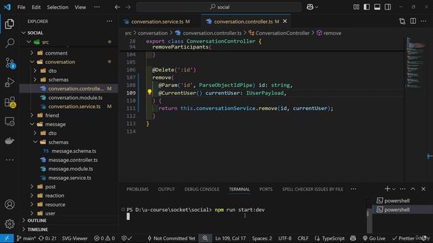Show additional views ellipsis in activity bar
Image resolution: width=433 pixels, height=243 pixels.
point(9,160)
